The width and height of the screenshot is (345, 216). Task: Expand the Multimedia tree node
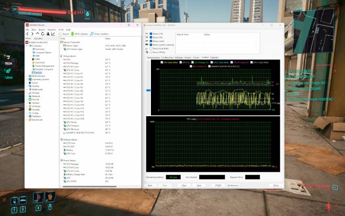(27, 89)
